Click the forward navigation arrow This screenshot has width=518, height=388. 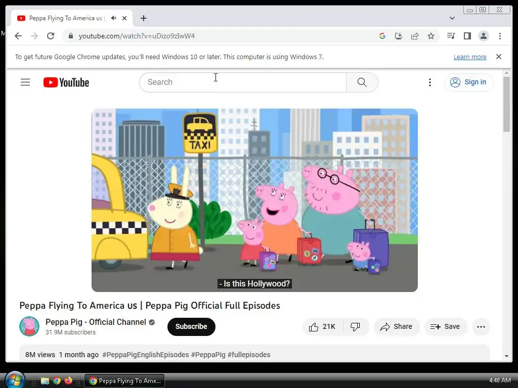(x=34, y=36)
